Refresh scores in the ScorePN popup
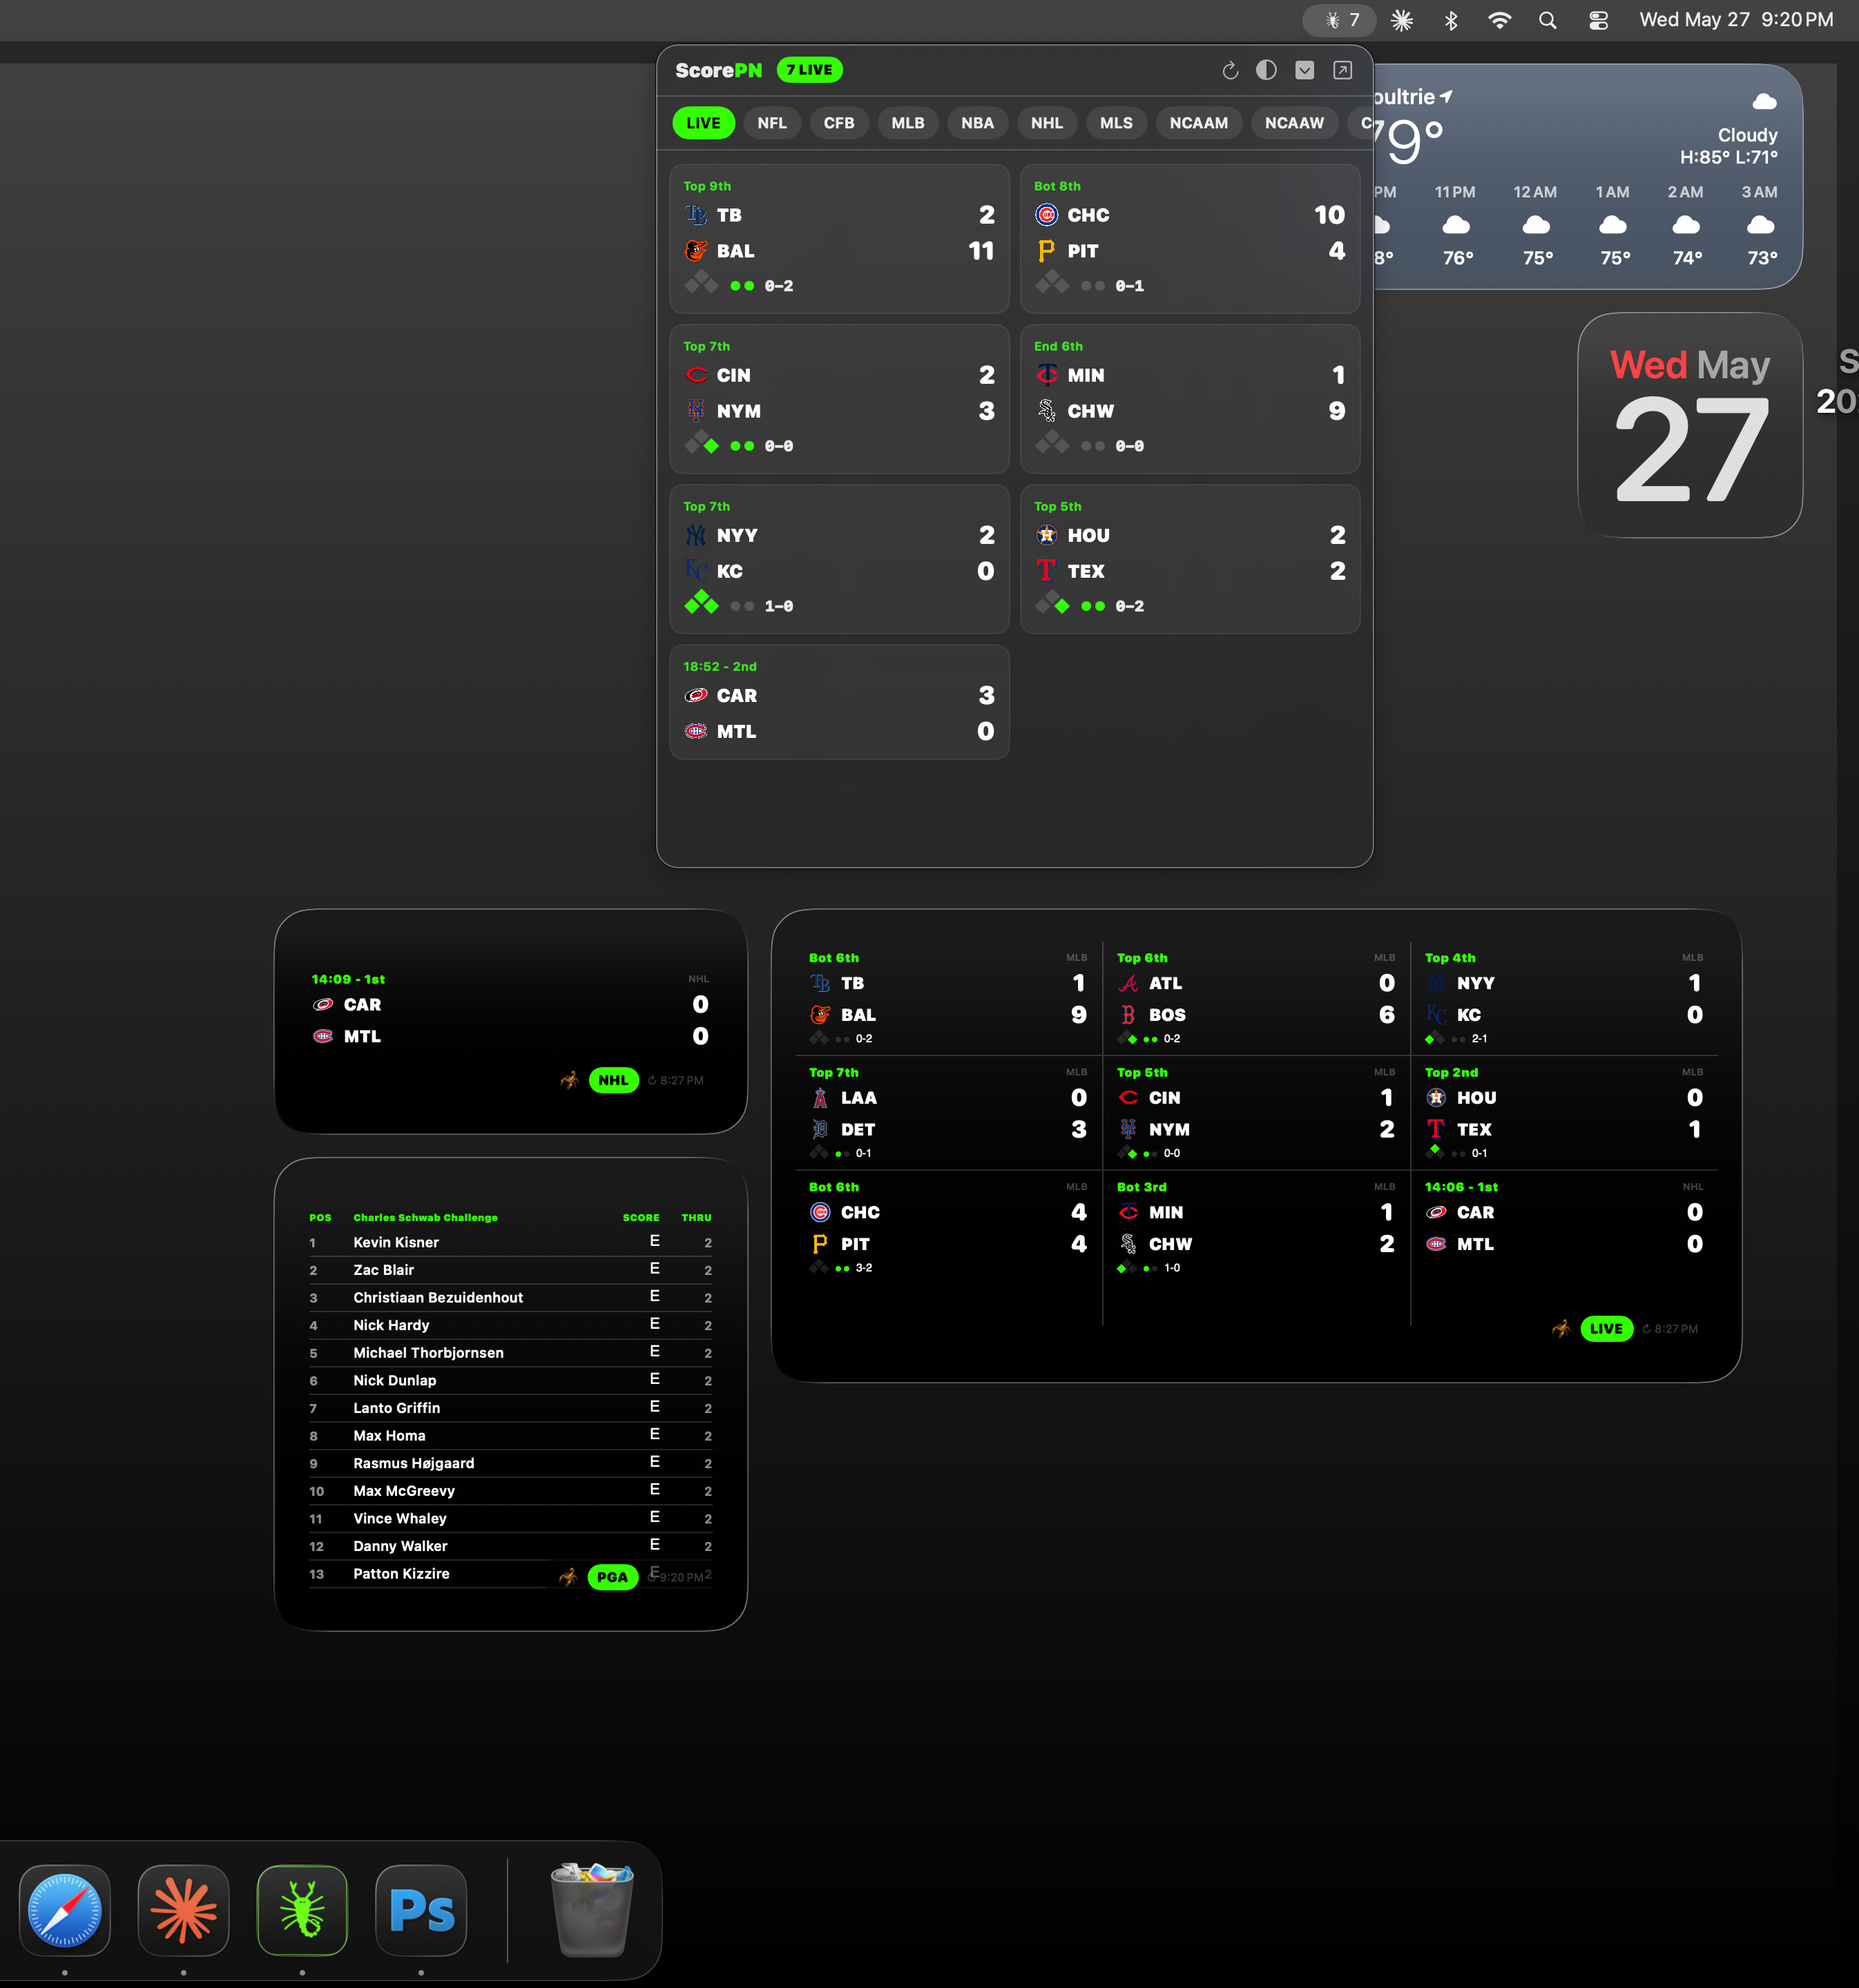Screen dimensions: 1859x1988 point(1230,70)
